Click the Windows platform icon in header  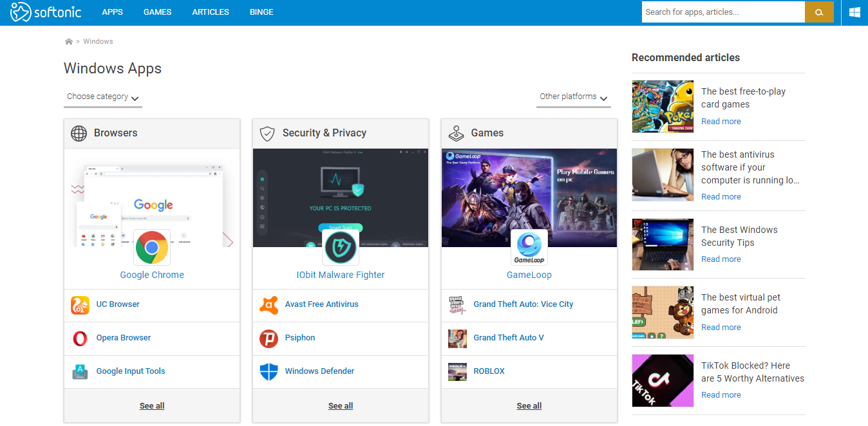pyautogui.click(x=854, y=12)
